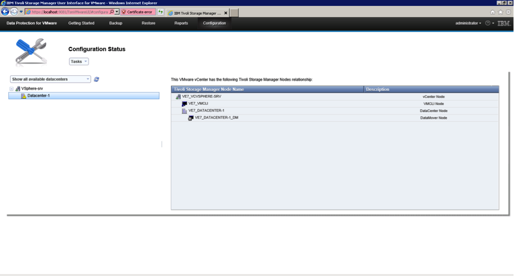Open the administrator user dropdown

(x=468, y=23)
